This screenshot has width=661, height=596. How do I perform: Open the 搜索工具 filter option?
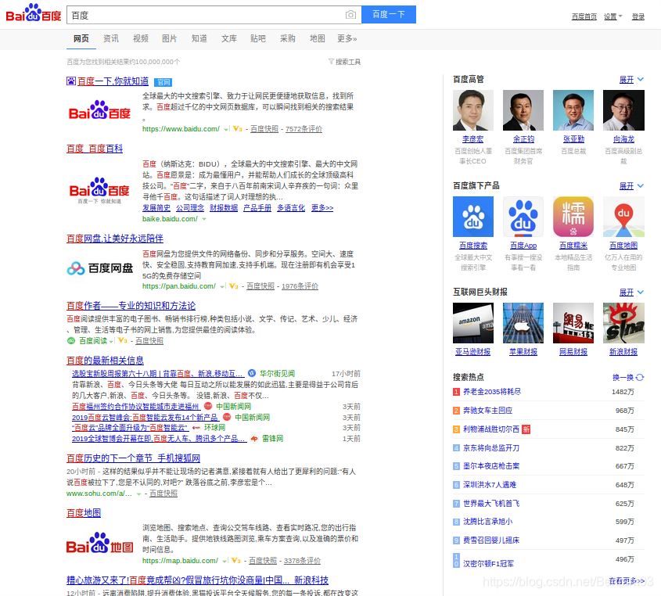[x=344, y=62]
